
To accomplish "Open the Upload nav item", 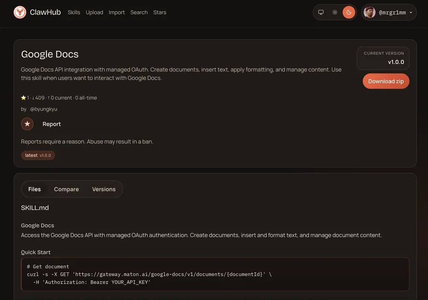I will [x=94, y=12].
